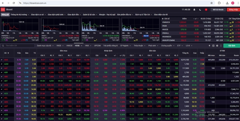This screenshot has height=121, width=240.
Task: Open the index table settings gear beside Chỉ số
Action: [163, 19]
